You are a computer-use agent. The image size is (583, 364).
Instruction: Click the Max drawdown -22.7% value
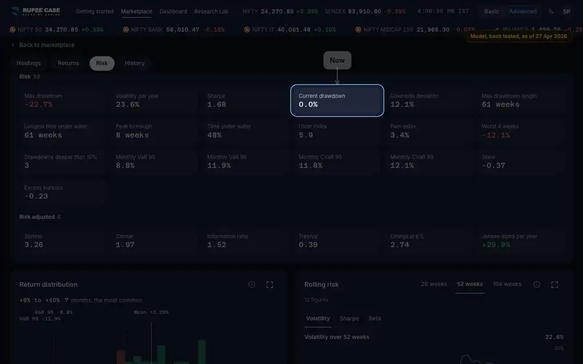(38, 105)
